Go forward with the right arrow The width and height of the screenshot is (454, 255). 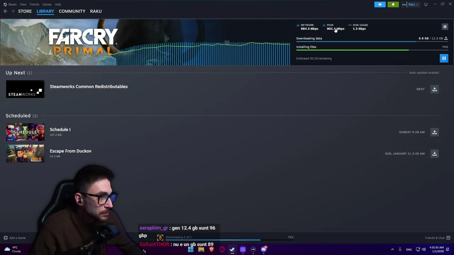(x=13, y=11)
